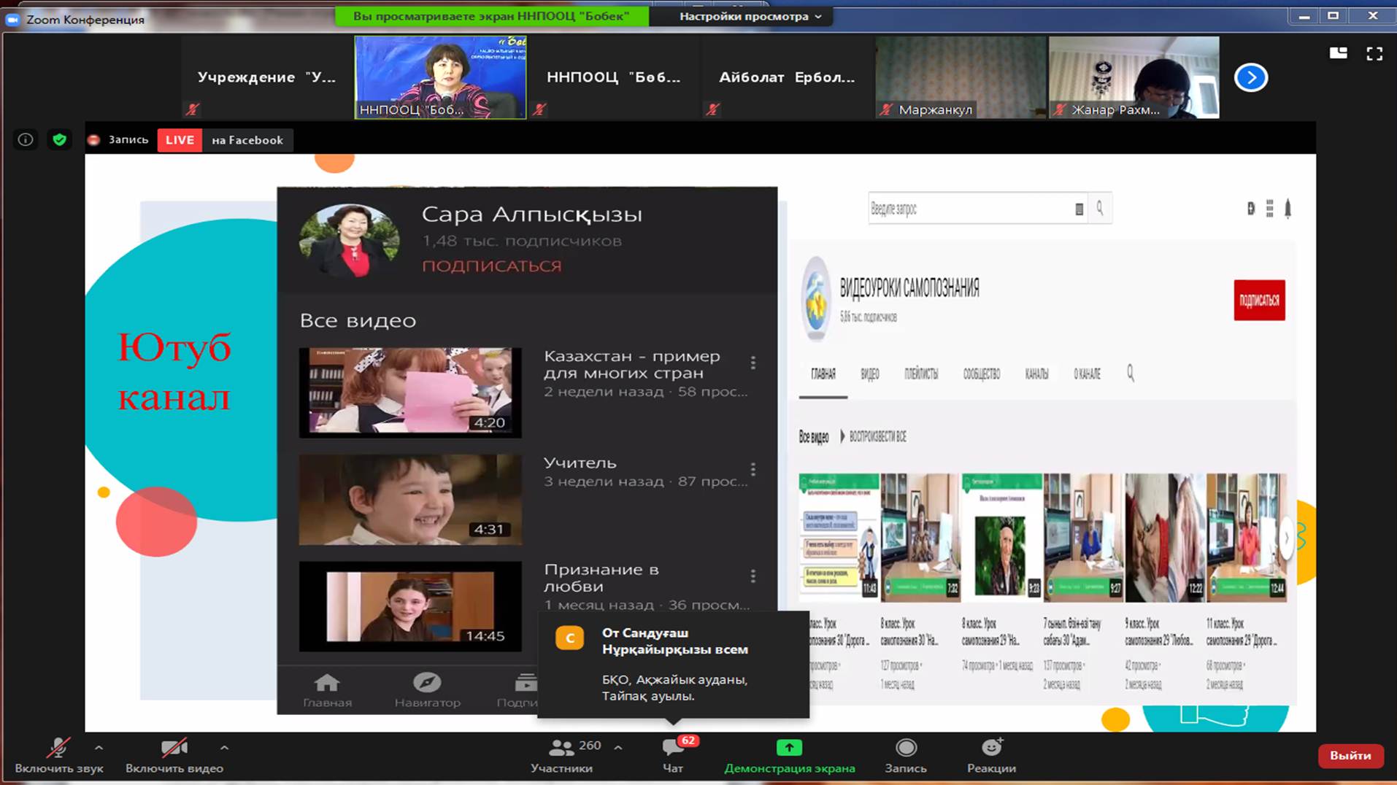Leave the meeting with Выйти
The width and height of the screenshot is (1397, 785).
(1350, 756)
